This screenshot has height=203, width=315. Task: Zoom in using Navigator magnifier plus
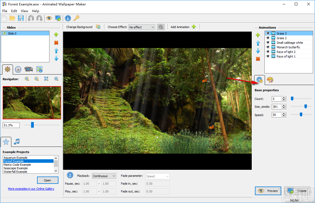(x=27, y=79)
